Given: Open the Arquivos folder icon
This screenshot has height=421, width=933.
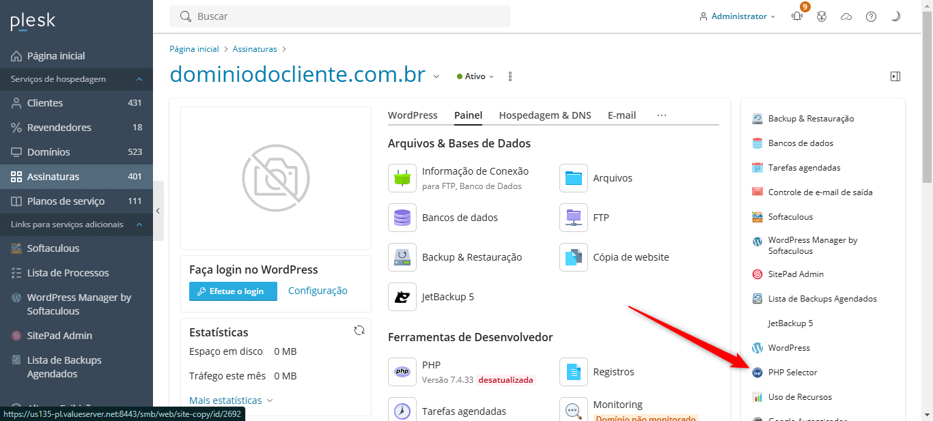Looking at the screenshot, I should pyautogui.click(x=574, y=178).
